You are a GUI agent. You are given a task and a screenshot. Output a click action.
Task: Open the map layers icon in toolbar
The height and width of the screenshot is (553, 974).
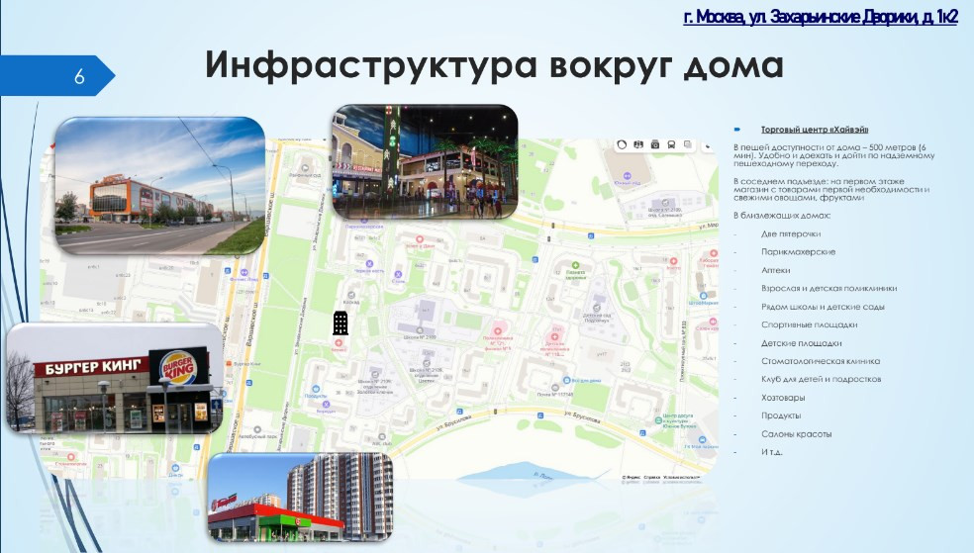(x=688, y=144)
